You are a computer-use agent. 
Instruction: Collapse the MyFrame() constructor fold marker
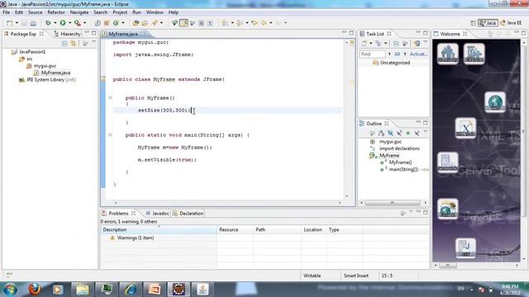110,97
